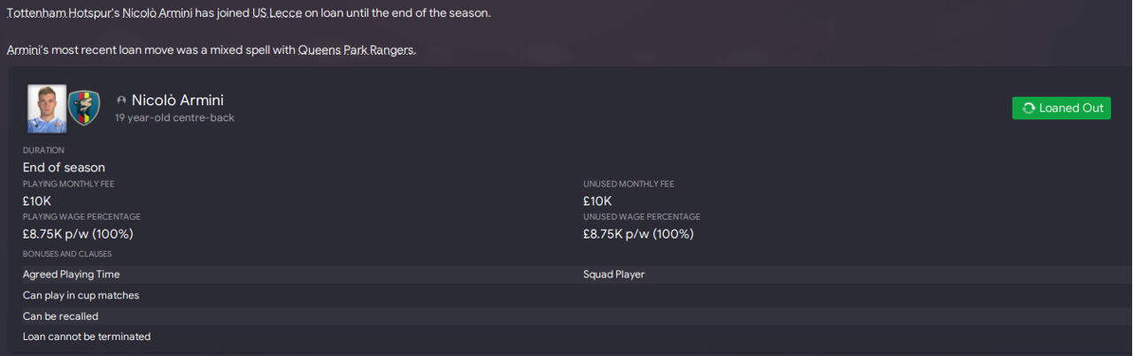Click the circular arrows icon on Loaned Out
This screenshot has height=356, width=1133.
pyautogui.click(x=1028, y=108)
